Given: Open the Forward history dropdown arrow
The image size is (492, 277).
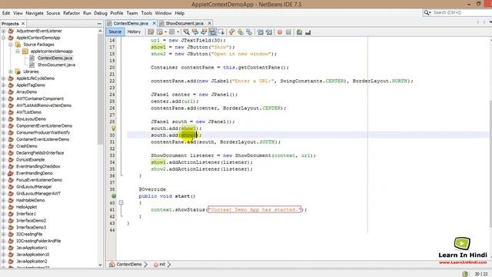Looking at the screenshot, I should tap(178, 32).
